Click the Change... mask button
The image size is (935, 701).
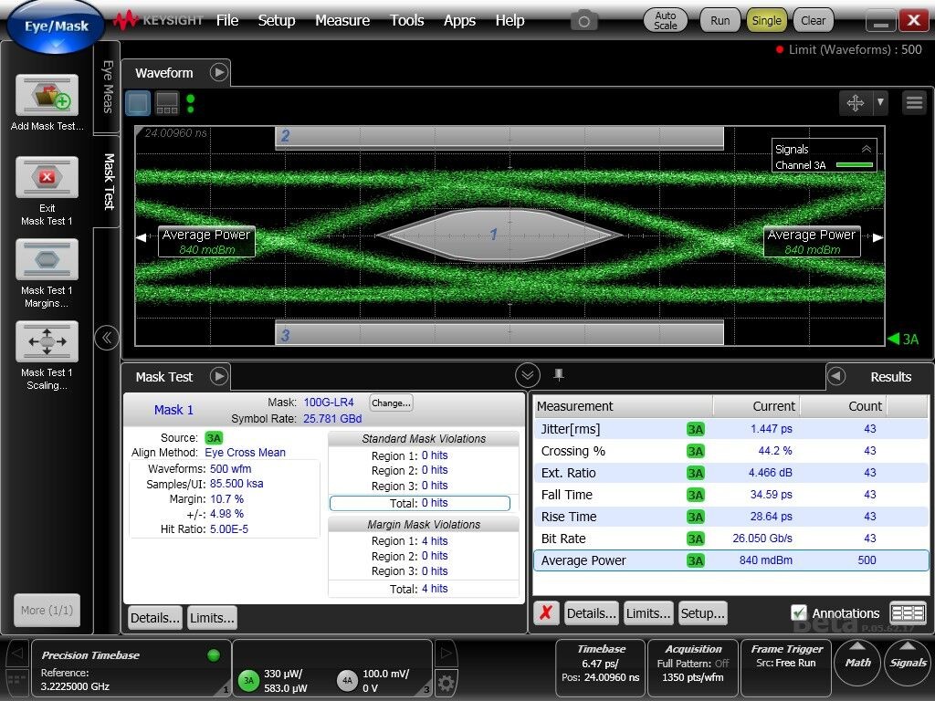tap(391, 403)
